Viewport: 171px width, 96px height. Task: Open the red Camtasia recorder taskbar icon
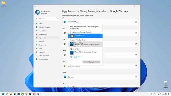tap(34, 94)
